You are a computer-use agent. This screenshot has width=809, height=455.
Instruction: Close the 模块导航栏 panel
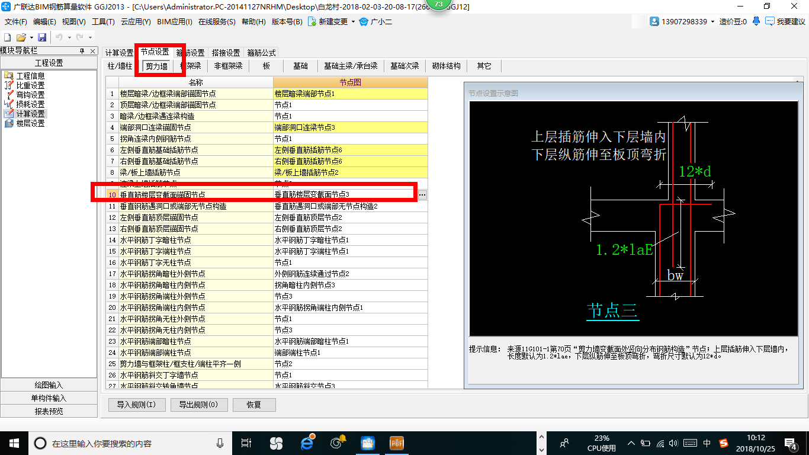tap(92, 51)
